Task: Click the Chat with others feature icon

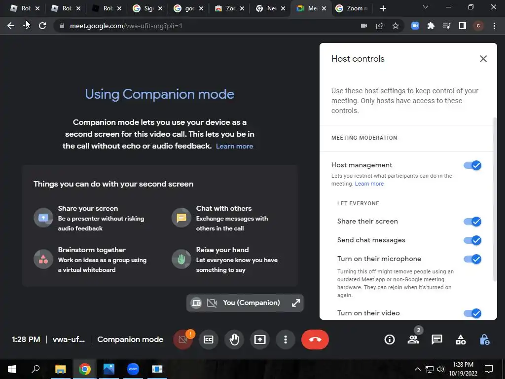Action: point(181,218)
